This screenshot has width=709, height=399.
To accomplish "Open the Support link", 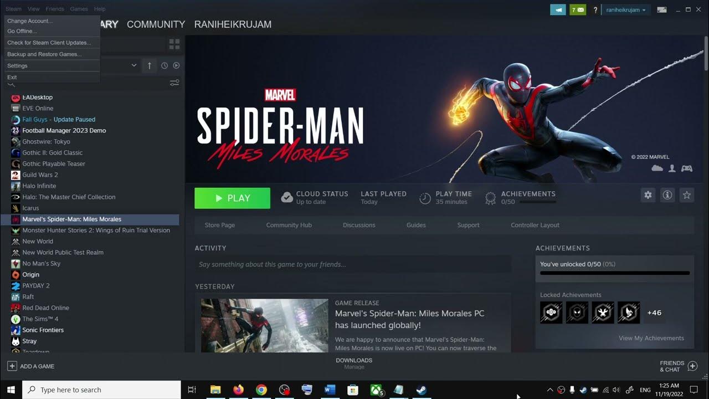I will click(x=468, y=225).
